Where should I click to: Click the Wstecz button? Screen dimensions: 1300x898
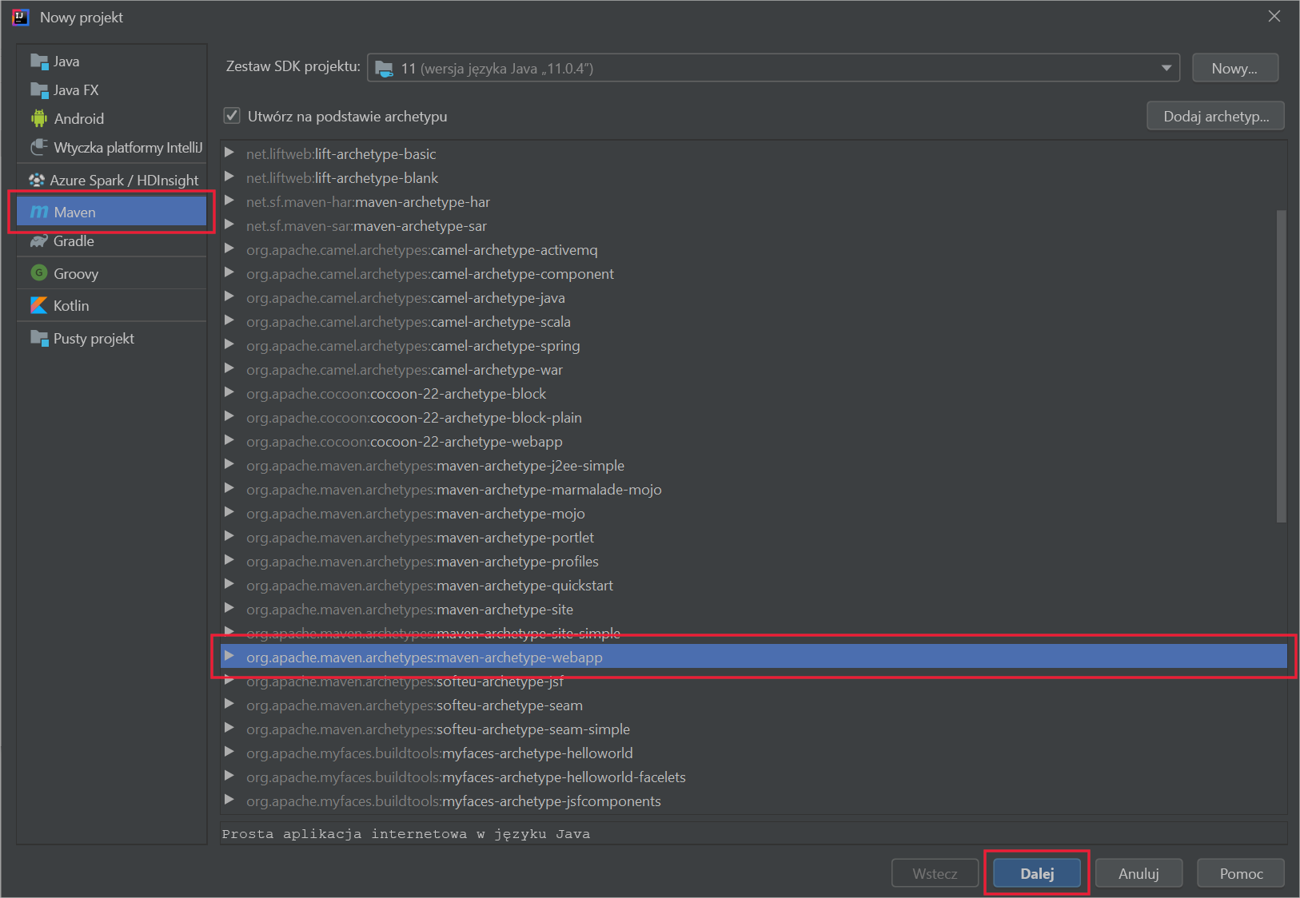(x=935, y=873)
